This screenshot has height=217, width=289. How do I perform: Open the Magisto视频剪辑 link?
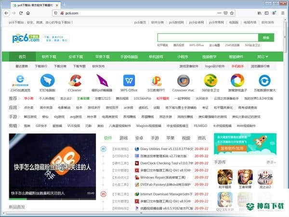coord(149,126)
